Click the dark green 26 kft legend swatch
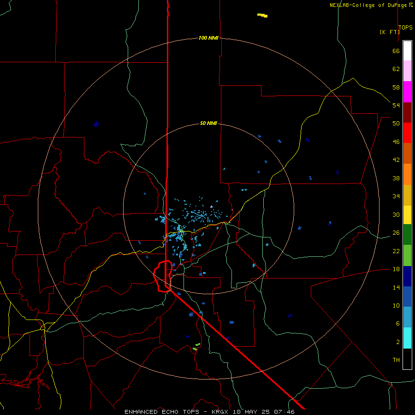Viewport: 415px width, 415px height. pos(407,235)
